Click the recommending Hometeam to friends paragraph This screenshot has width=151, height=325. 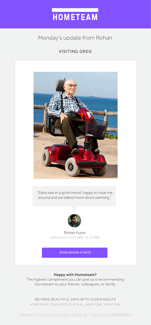pos(75,282)
